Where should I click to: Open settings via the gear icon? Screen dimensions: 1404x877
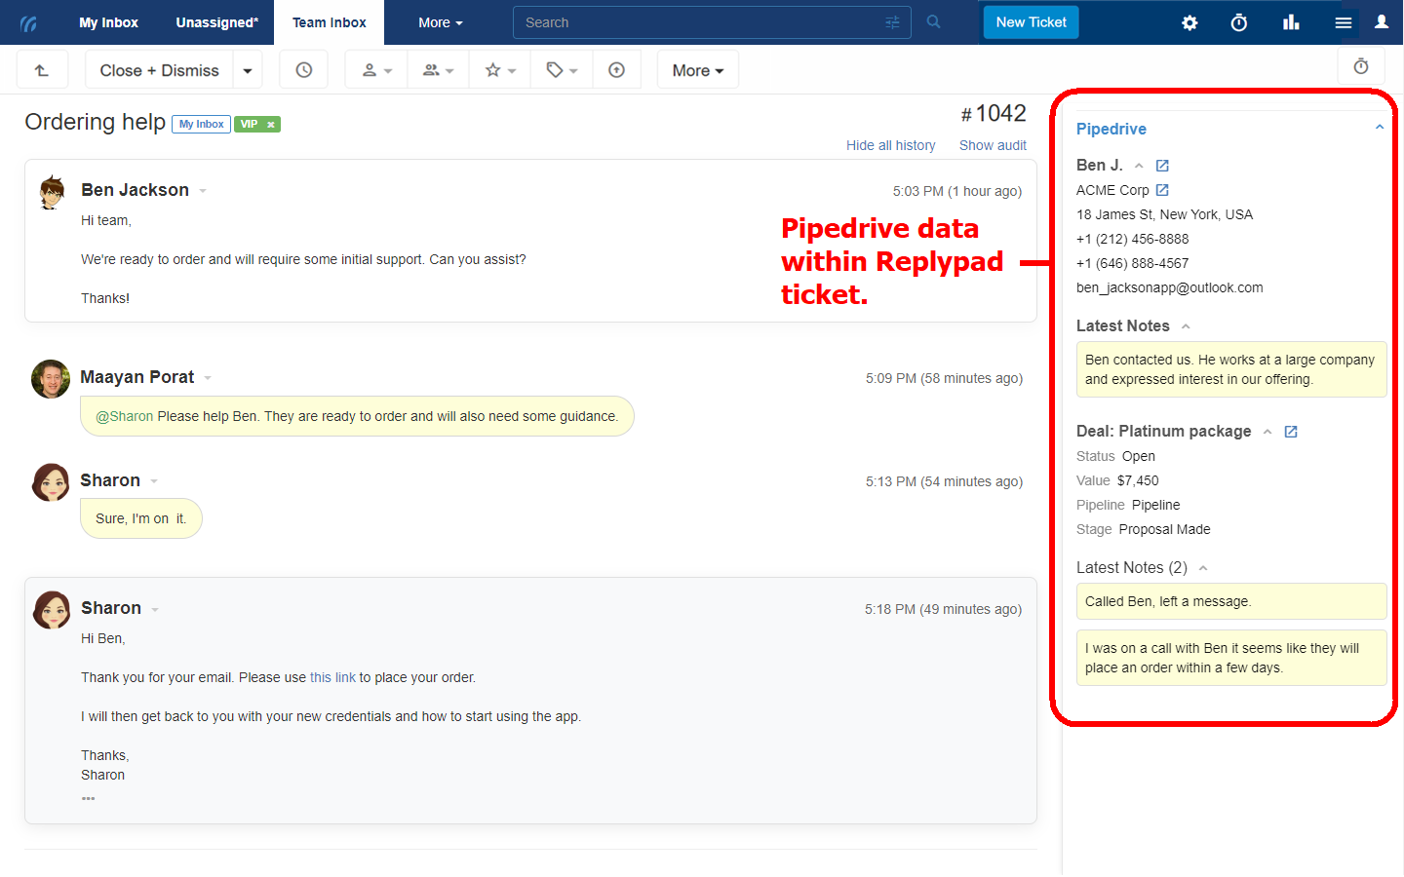[x=1189, y=21]
